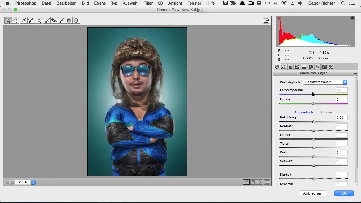Choose the Color Sampler tool
This screenshot has height=203, width=361.
coord(31,20)
